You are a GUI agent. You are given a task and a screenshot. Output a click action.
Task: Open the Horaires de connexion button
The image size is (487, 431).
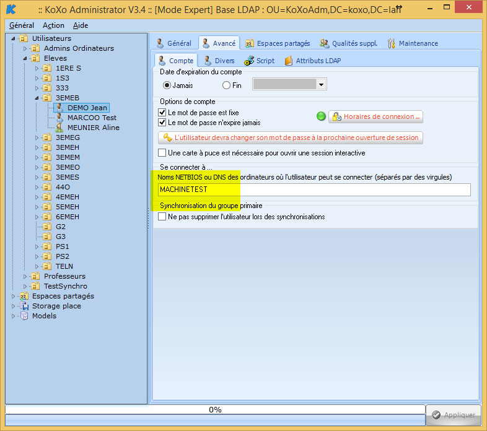(375, 117)
